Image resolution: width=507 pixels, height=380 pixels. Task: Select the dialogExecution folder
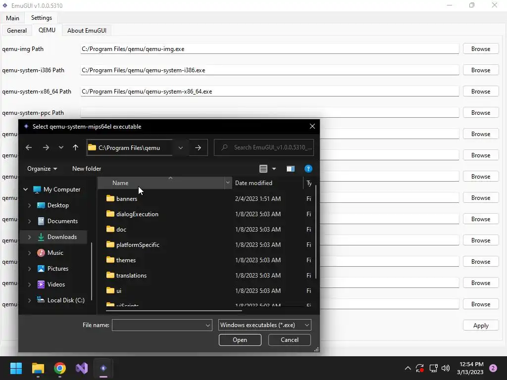coord(132,214)
